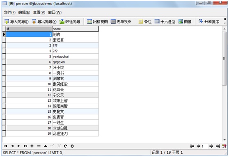Select the yexiaochai name cell

tap(76, 57)
